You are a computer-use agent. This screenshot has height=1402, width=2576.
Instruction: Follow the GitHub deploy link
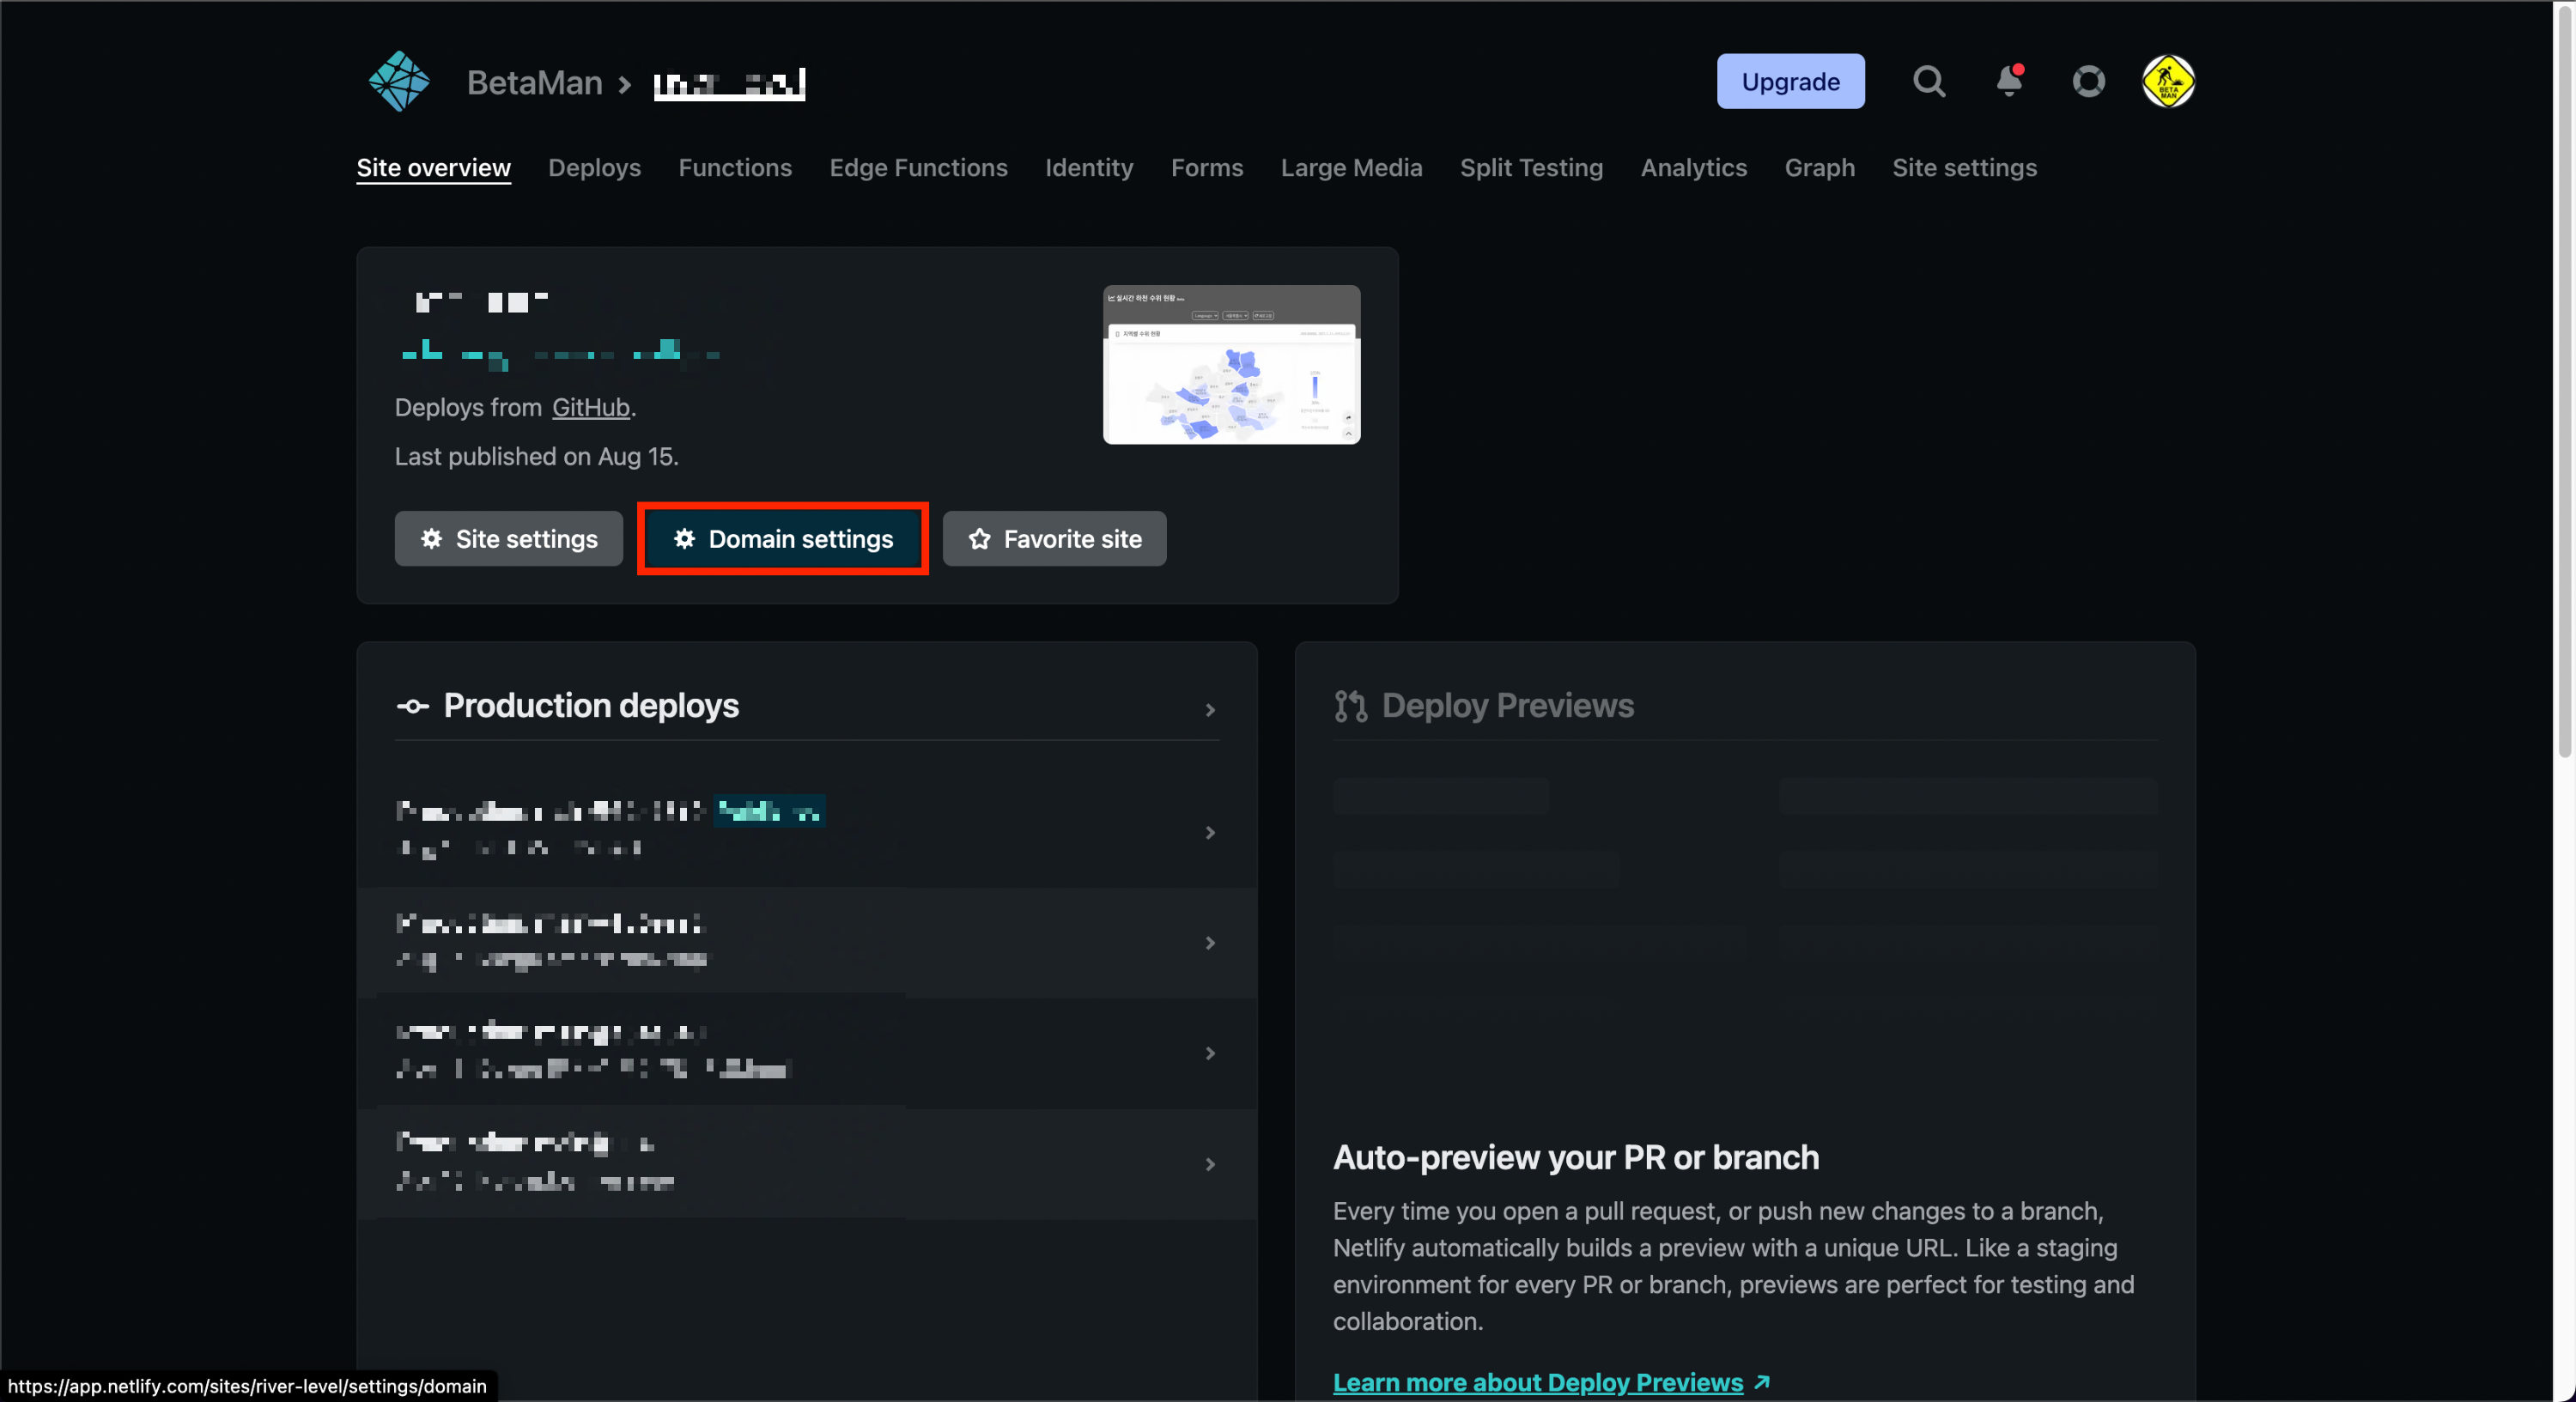coord(590,408)
